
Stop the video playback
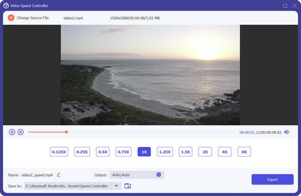pos(21,132)
